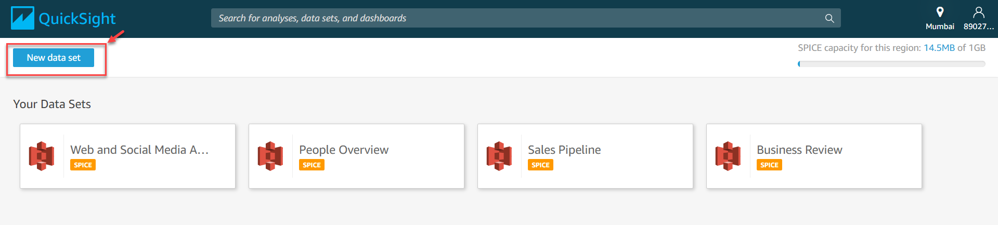Focus the search analyses and dashboards field
This screenshot has width=998, height=225.
click(x=515, y=18)
